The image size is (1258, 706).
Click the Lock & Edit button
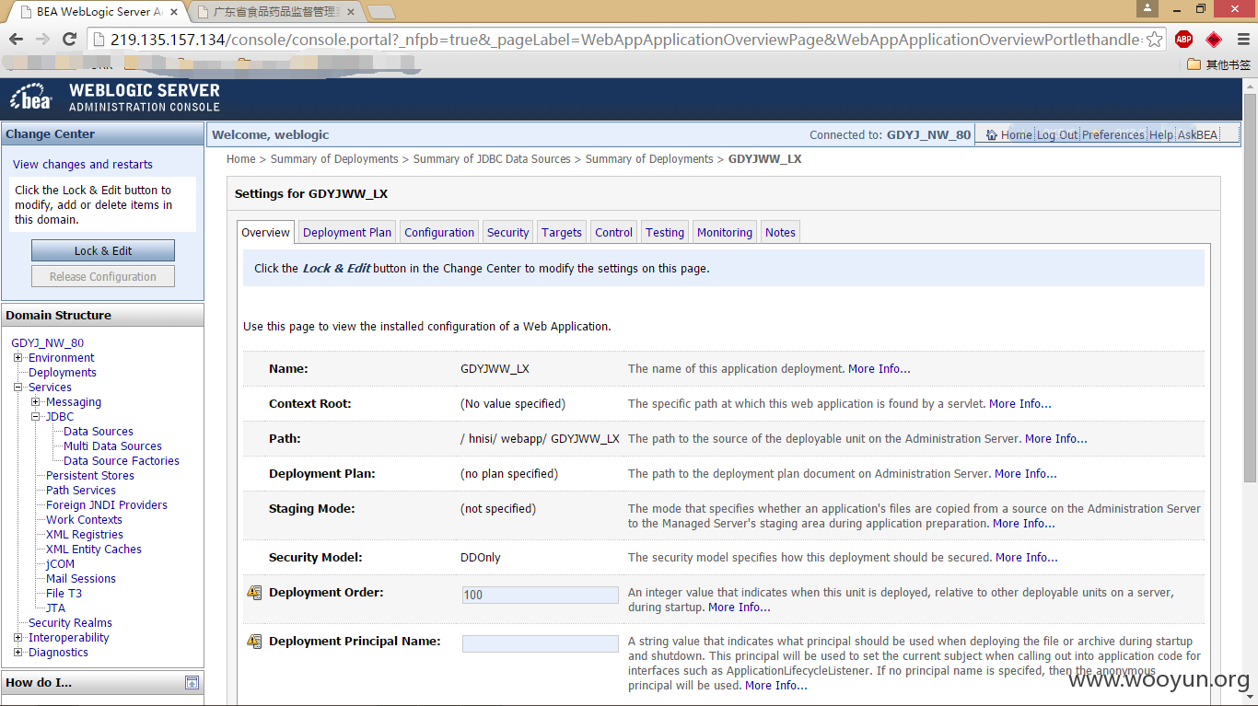(103, 250)
